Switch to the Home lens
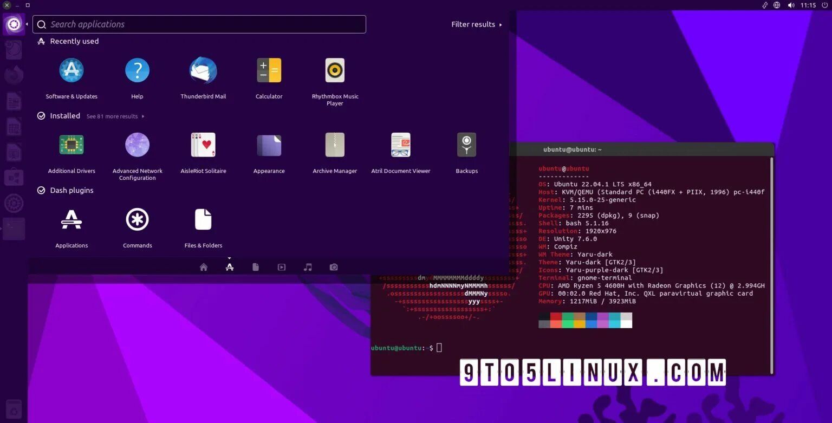This screenshot has height=423, width=832. (204, 267)
